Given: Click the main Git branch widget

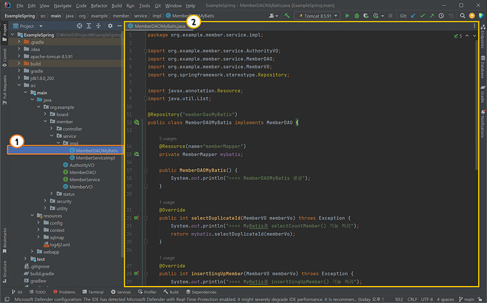Looking at the screenshot, I should pyautogui.click(x=467, y=299).
